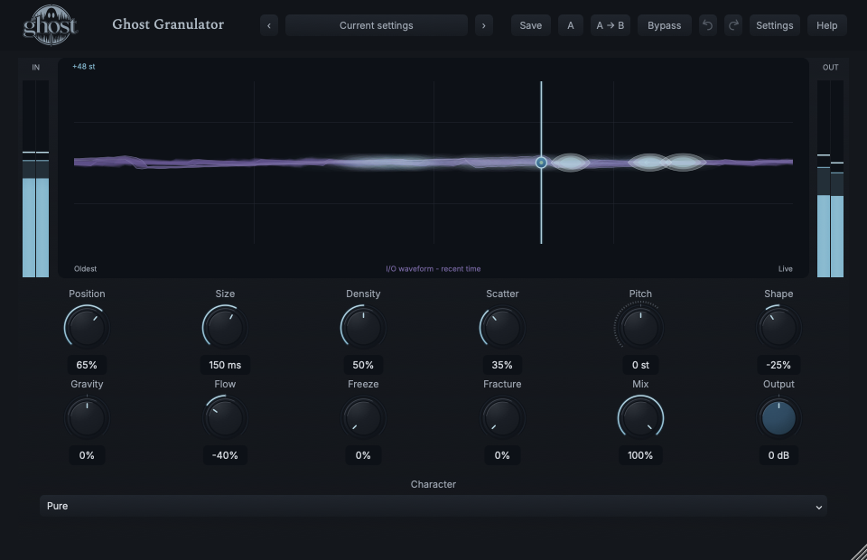Image resolution: width=867 pixels, height=560 pixels.
Task: Click the redo arrow icon
Action: click(x=733, y=25)
